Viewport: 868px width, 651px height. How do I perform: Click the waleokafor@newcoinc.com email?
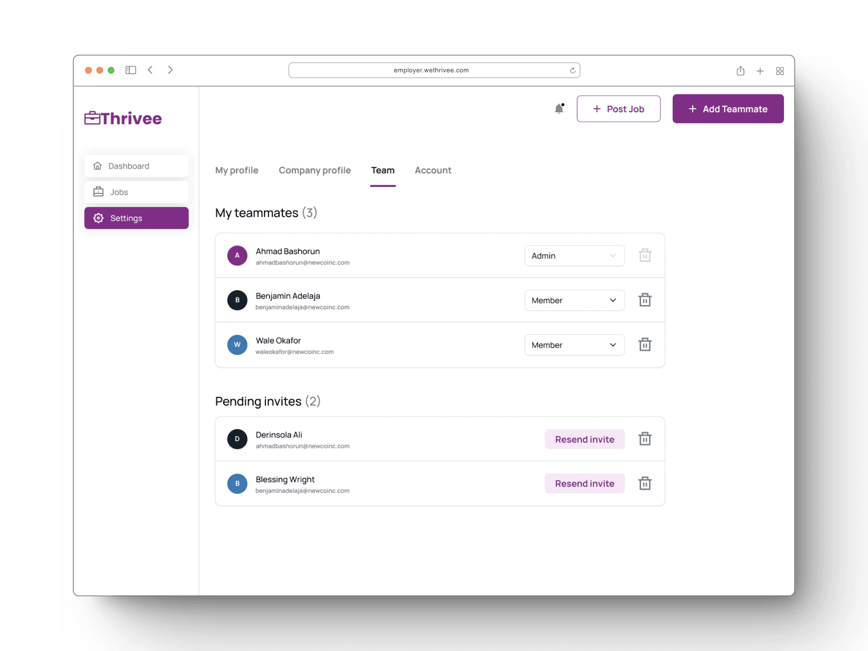[294, 352]
